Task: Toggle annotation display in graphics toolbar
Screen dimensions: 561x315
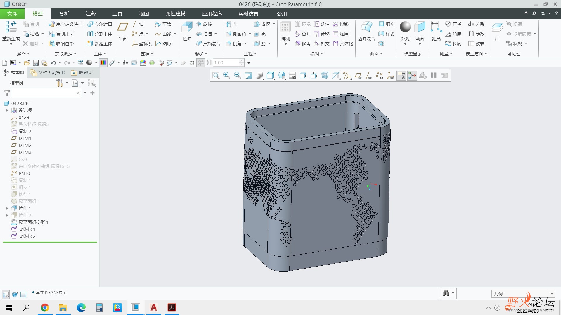Action: coord(401,76)
